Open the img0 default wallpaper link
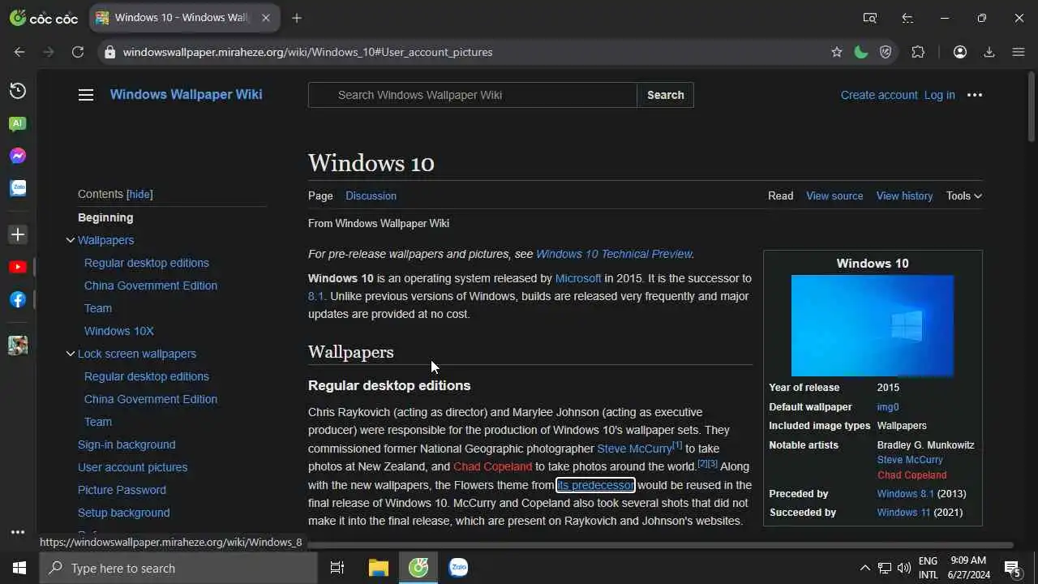This screenshot has width=1038, height=584. (x=888, y=407)
